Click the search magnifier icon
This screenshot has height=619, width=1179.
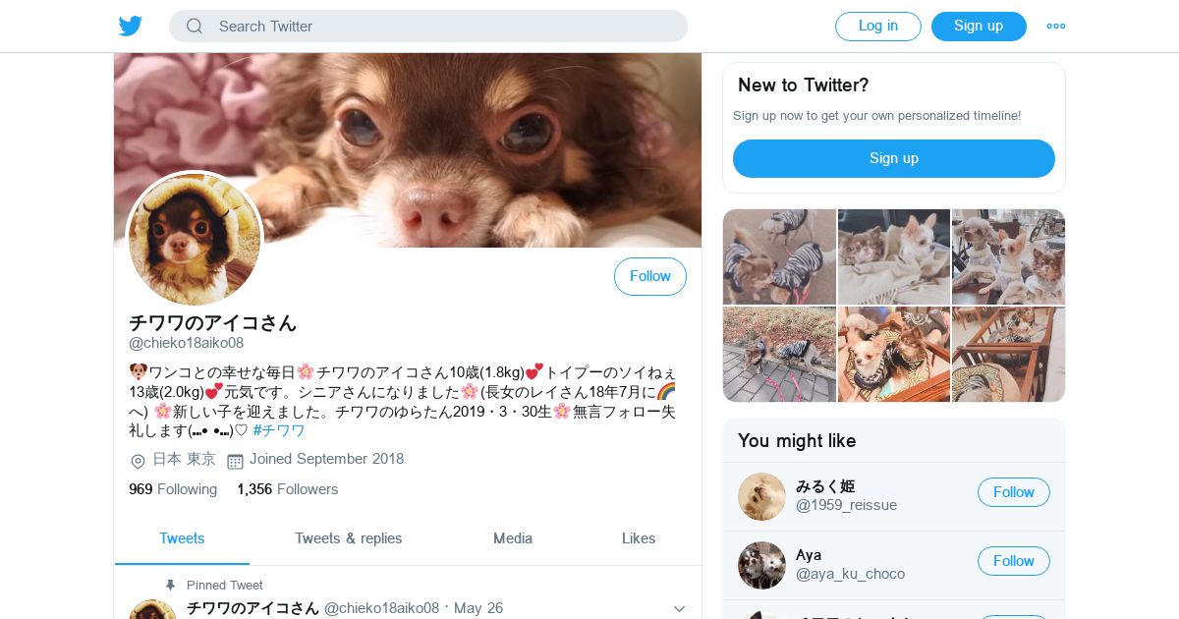coord(195,27)
